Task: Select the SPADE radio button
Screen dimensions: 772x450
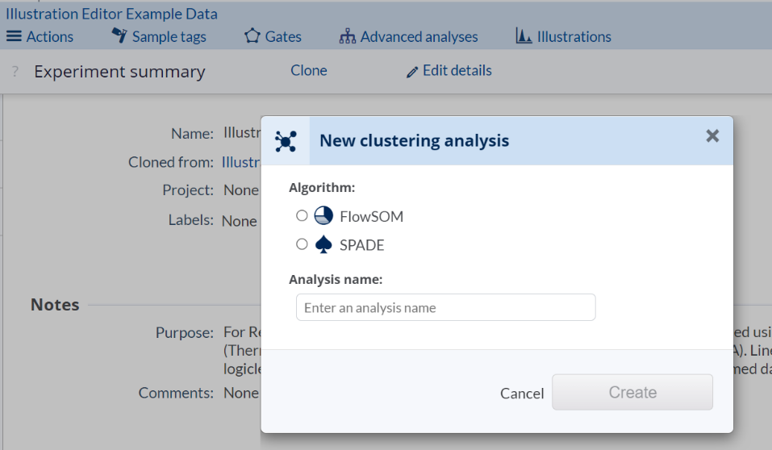Action: (302, 244)
